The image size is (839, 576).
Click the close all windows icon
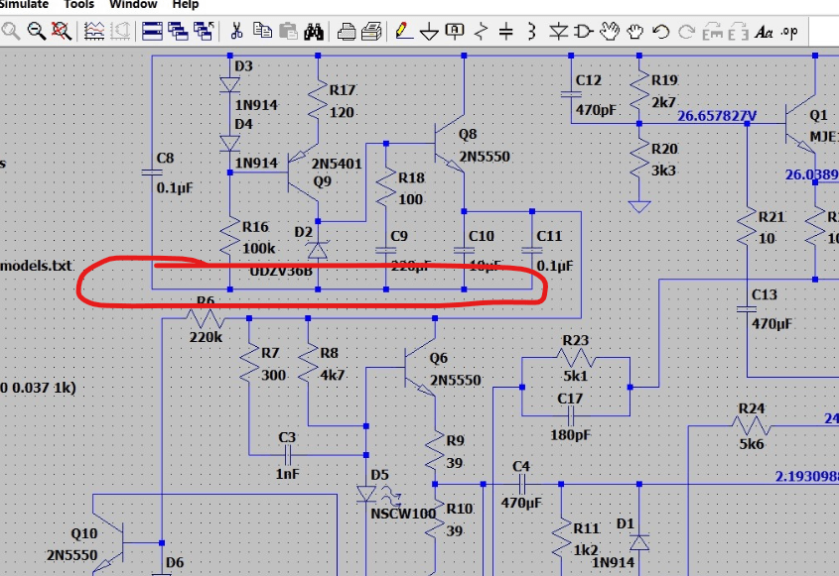(x=204, y=32)
